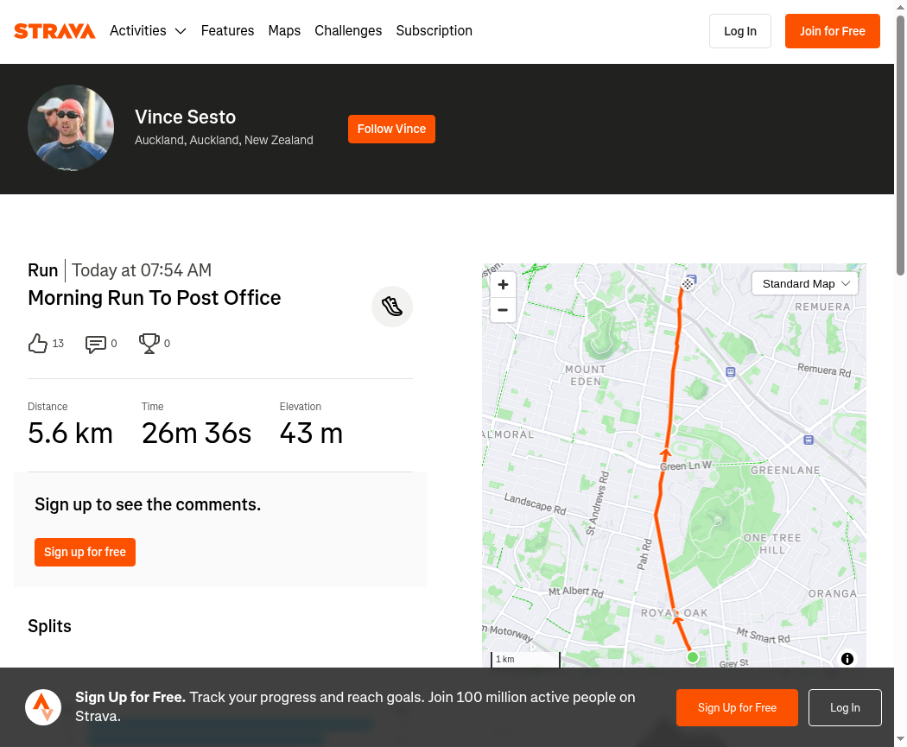Image resolution: width=907 pixels, height=747 pixels.
Task: Click the Strava logo
Action: coord(54,30)
